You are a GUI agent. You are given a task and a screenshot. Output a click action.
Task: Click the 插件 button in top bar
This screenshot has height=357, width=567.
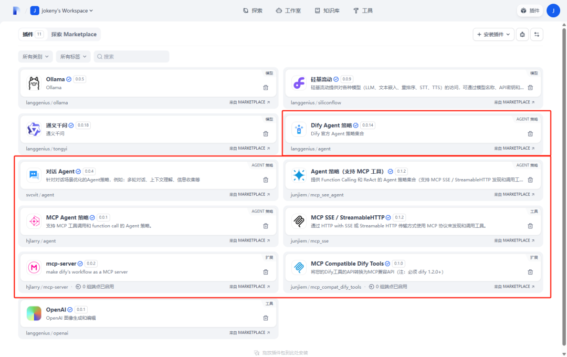click(x=530, y=10)
